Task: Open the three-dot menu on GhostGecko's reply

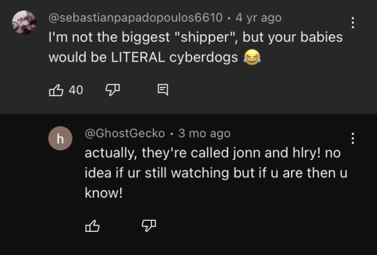Action: coord(353,138)
